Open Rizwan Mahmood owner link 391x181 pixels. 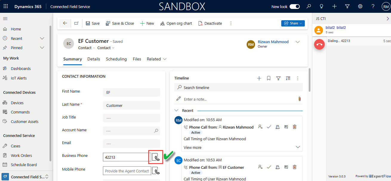[x=273, y=42]
